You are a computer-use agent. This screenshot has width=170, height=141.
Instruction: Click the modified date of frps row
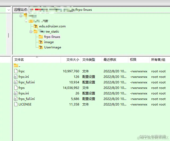(x=115, y=88)
